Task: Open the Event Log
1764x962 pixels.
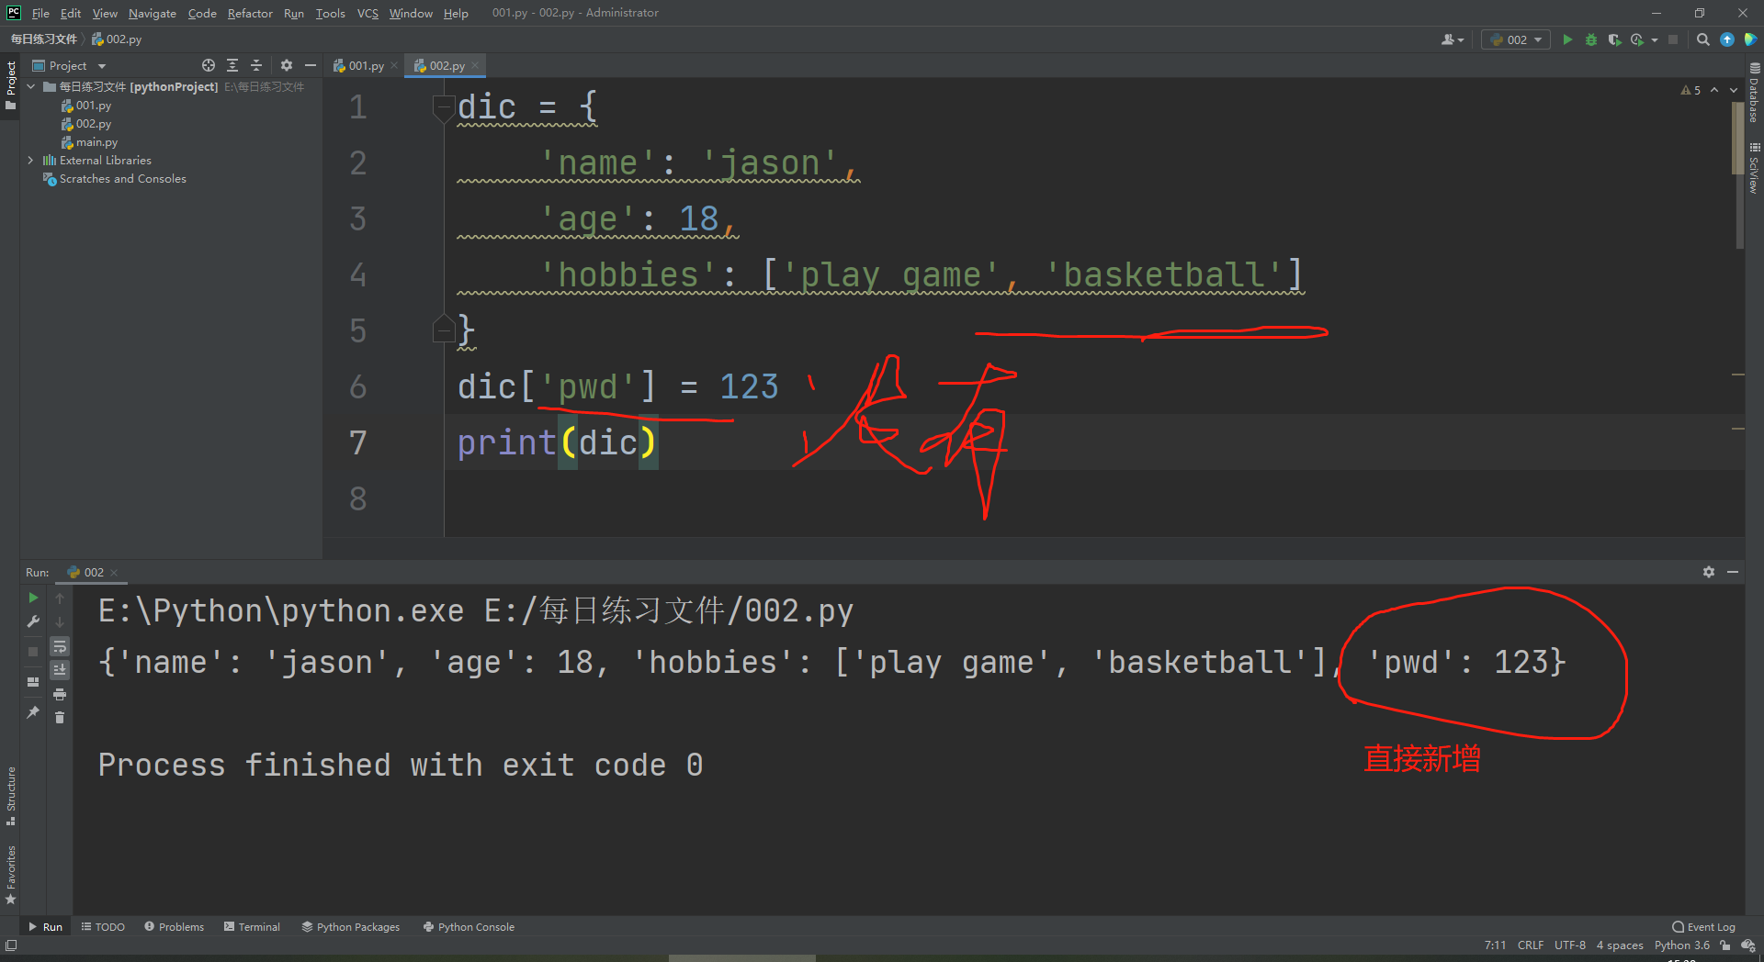Action: click(x=1704, y=927)
